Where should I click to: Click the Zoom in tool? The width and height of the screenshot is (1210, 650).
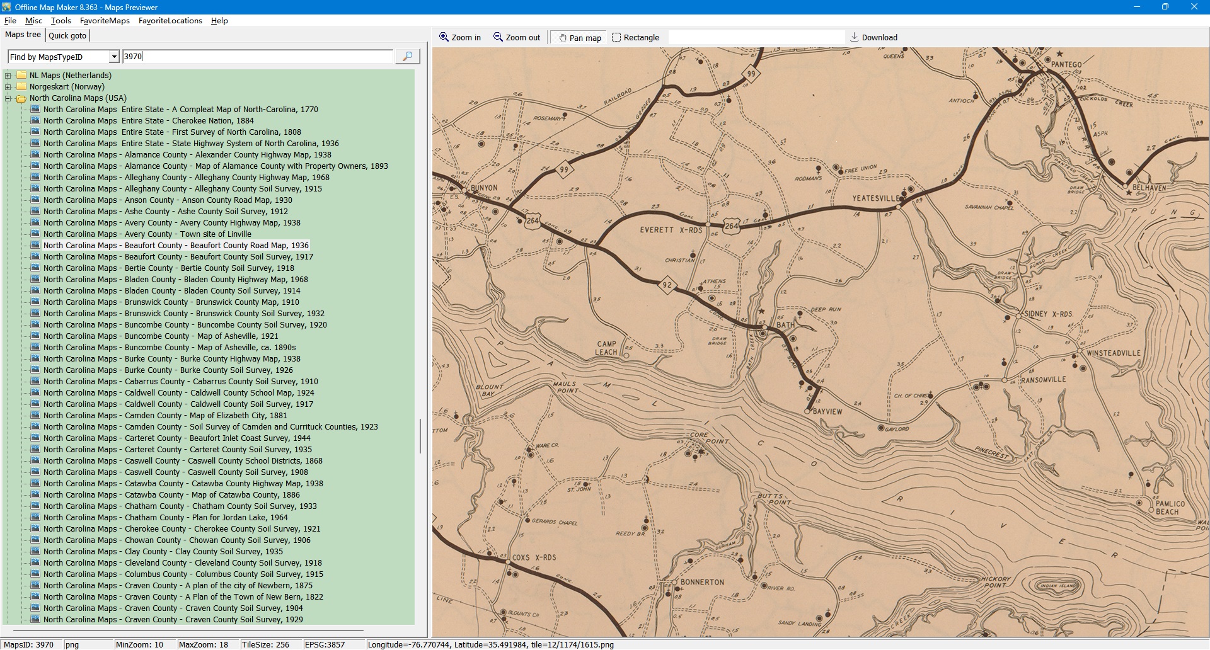[x=460, y=37]
